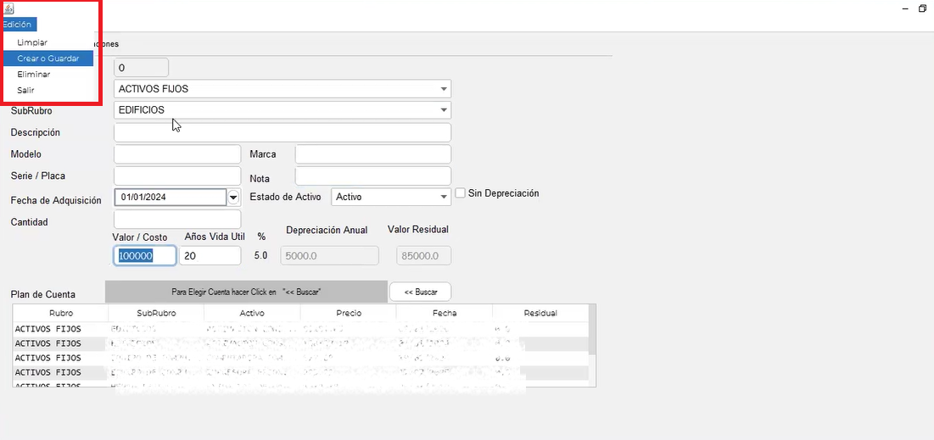Click the Años Vida Util field
Screen dimensions: 934x440
point(210,255)
